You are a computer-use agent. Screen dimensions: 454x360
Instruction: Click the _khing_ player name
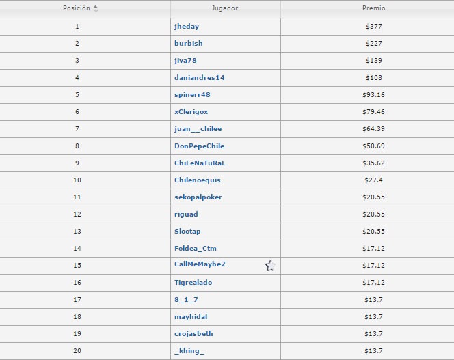(x=189, y=351)
